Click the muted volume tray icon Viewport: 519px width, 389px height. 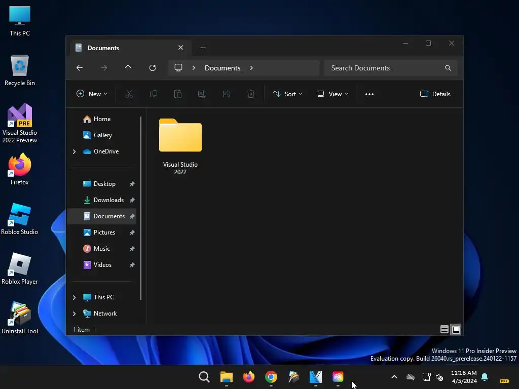pos(439,377)
